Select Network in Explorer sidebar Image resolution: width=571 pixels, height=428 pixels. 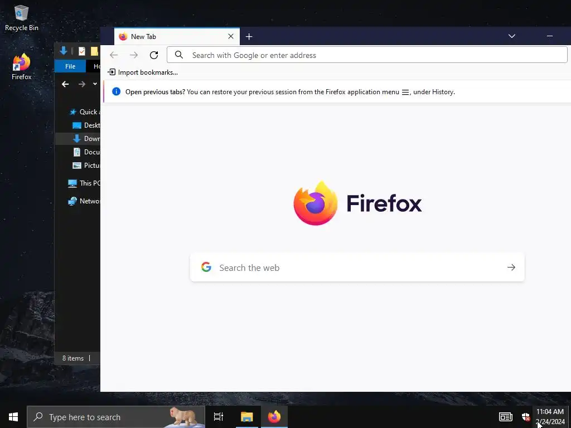(84, 201)
